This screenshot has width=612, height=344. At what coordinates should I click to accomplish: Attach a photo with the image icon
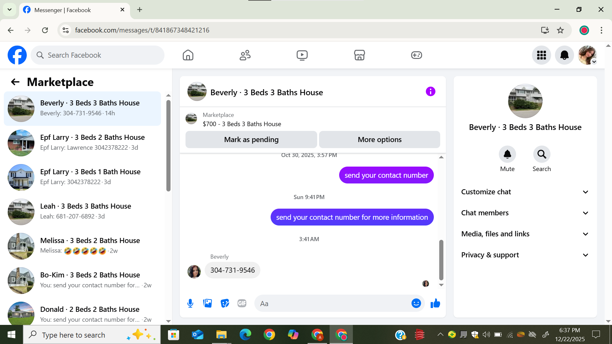click(x=208, y=303)
